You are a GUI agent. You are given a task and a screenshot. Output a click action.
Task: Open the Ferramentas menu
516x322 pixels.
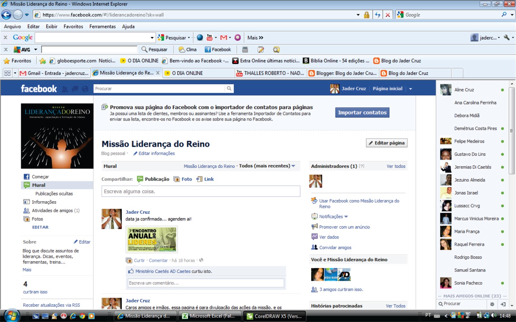103,26
